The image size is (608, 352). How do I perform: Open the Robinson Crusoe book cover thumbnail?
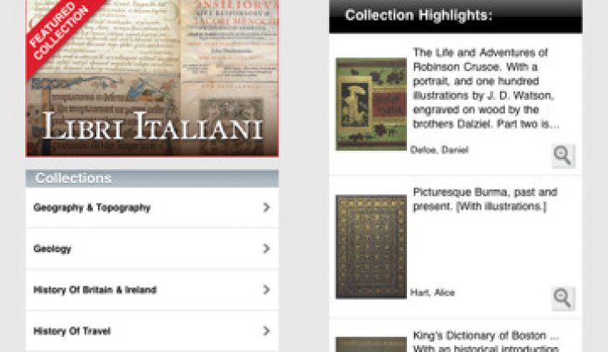371,104
